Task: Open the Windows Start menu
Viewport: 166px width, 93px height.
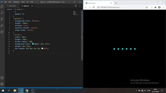Action: 3,91
